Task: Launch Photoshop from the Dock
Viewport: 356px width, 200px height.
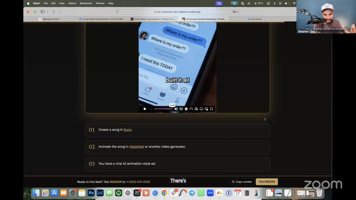Action: tap(91, 193)
